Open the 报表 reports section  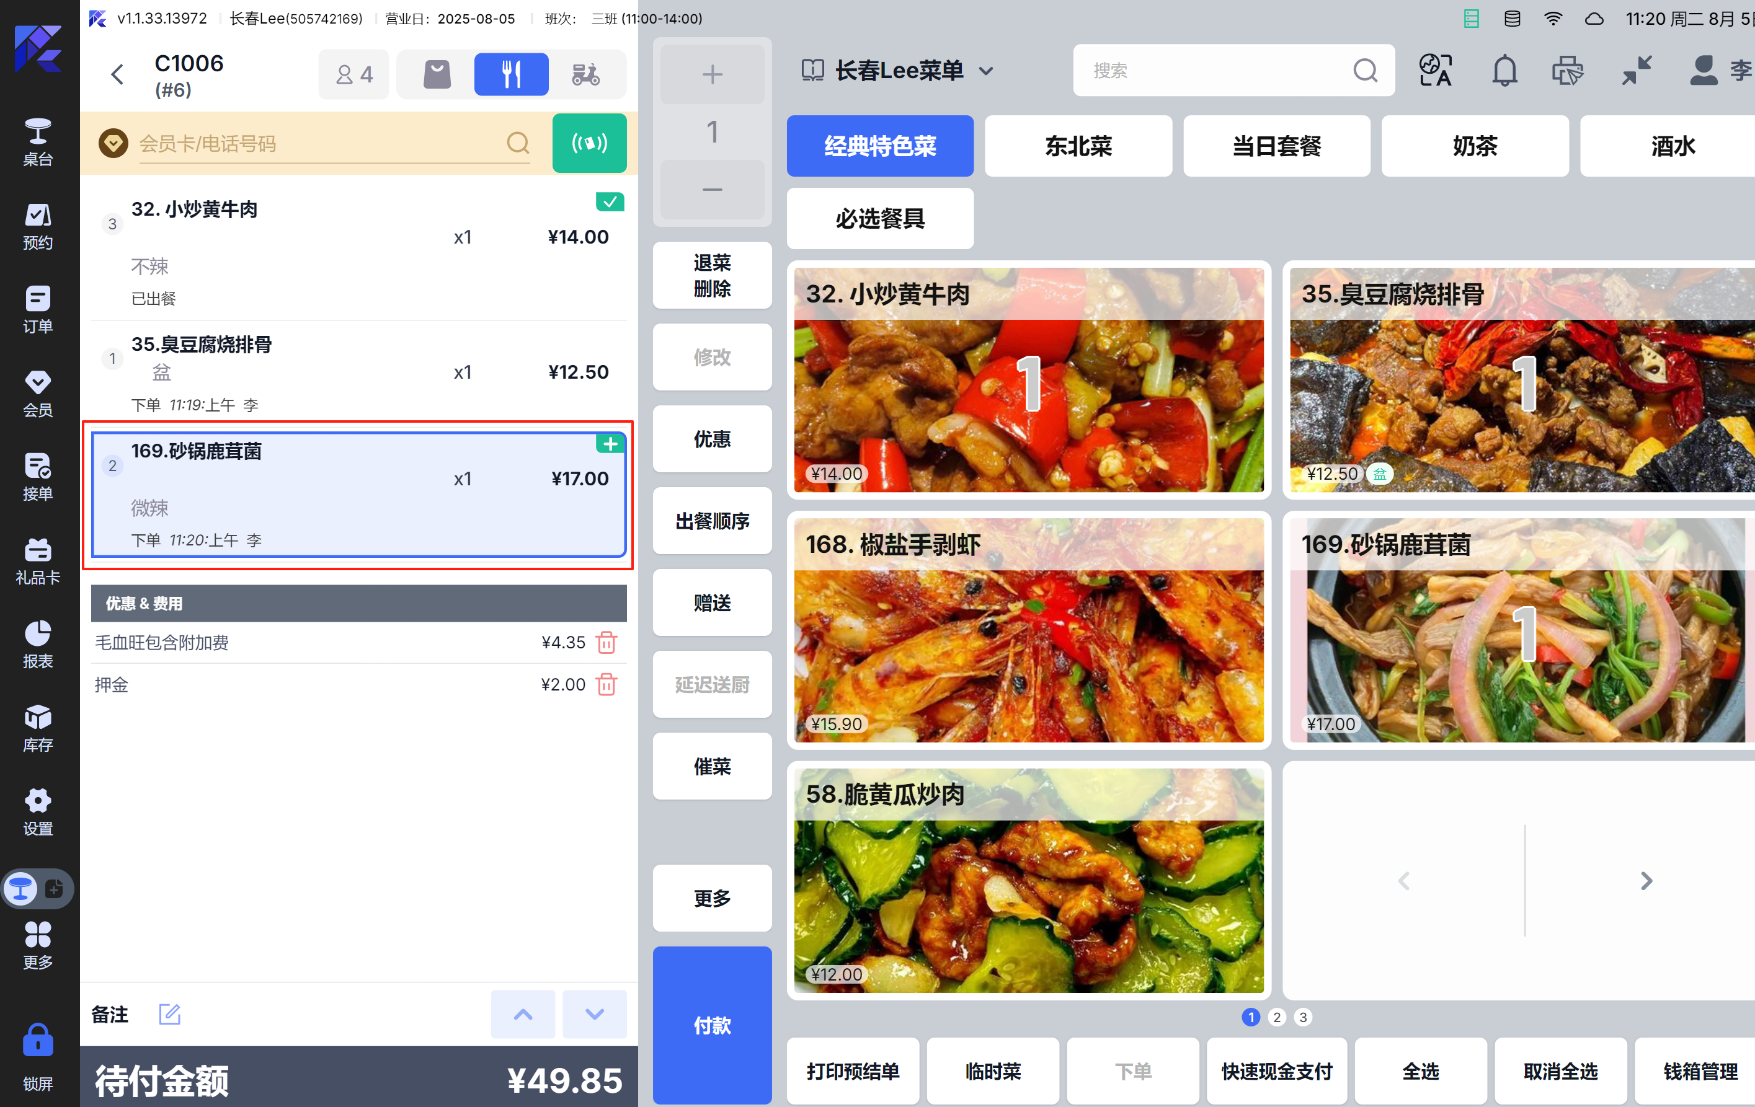[x=38, y=645]
